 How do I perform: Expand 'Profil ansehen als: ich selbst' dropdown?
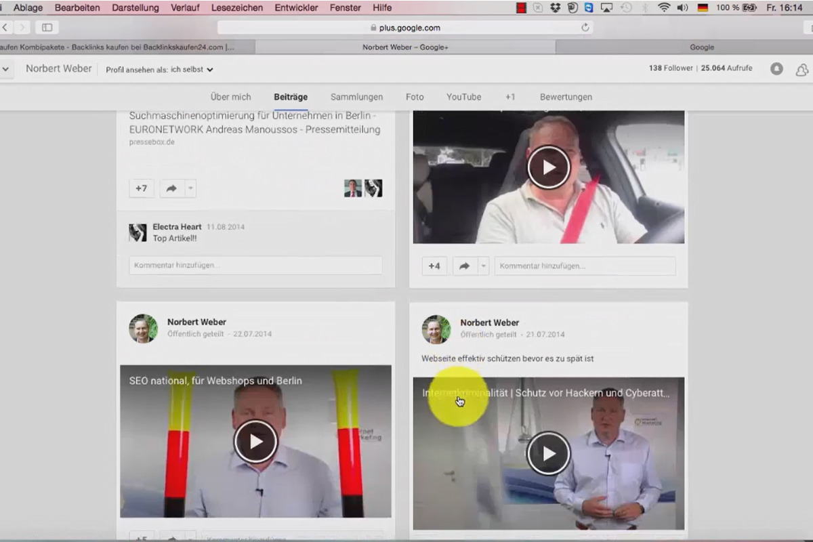click(160, 69)
